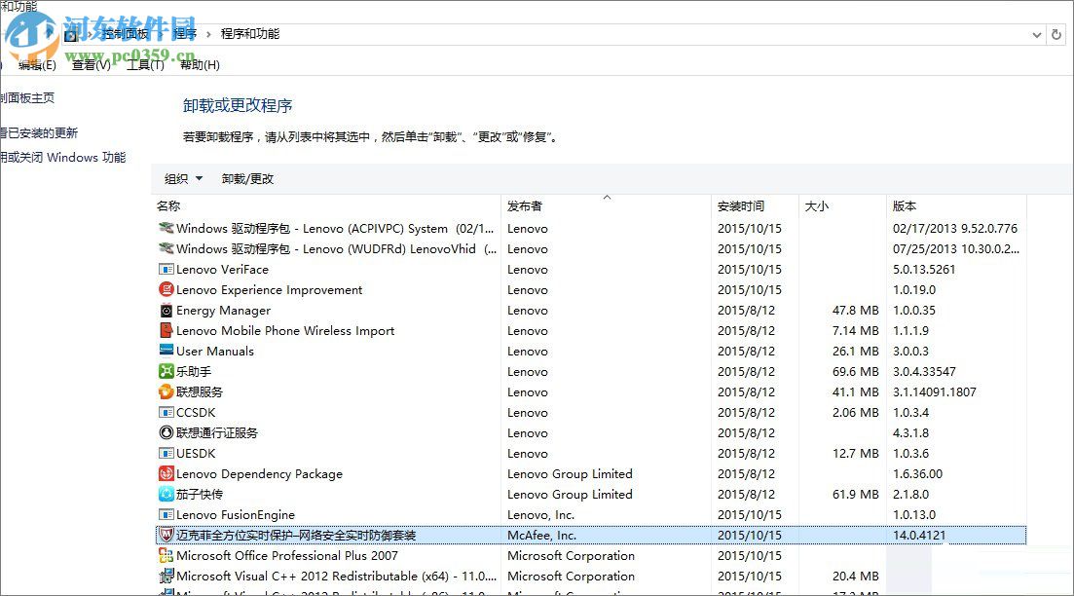Click the Microsoft Office Professional Plus 2007 icon

tap(167, 555)
